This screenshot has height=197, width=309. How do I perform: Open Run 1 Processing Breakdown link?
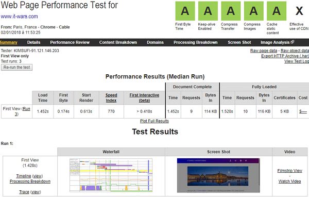pos(30,181)
